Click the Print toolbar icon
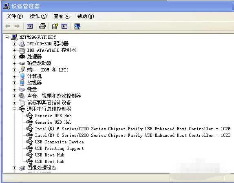The image size is (234, 183). (x=42, y=26)
